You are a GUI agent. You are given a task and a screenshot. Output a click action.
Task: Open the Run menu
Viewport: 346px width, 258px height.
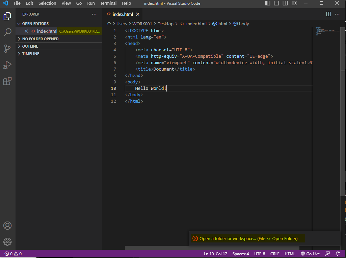click(x=91, y=3)
